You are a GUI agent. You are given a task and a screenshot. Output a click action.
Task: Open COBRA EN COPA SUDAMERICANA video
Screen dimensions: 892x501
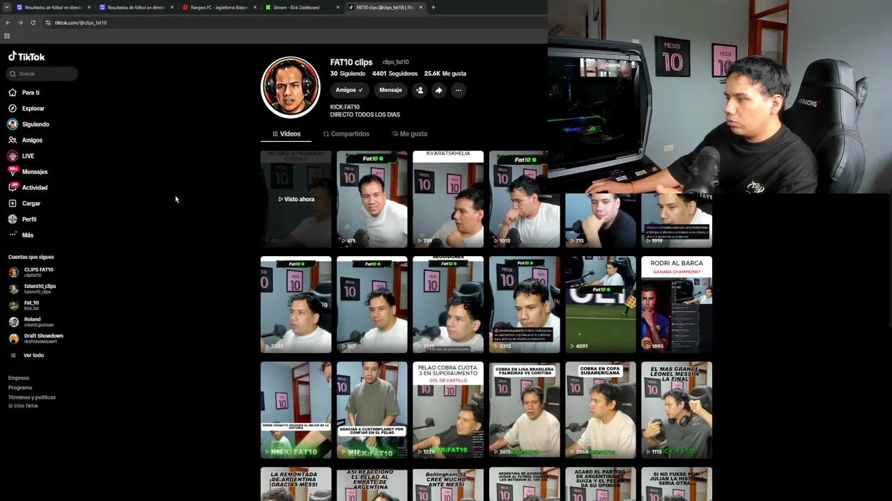click(601, 410)
